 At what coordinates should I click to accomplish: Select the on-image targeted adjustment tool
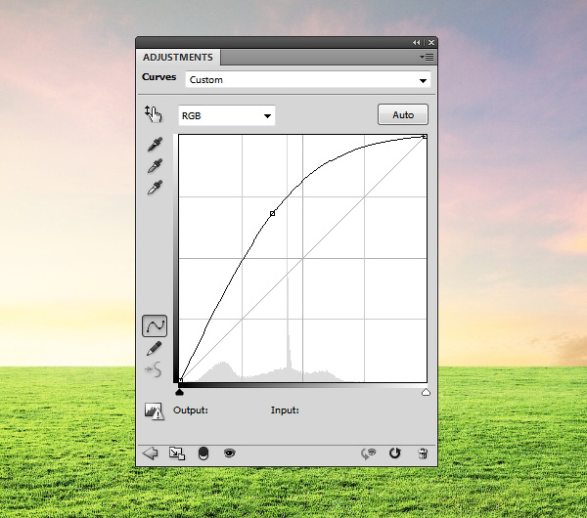(x=153, y=114)
